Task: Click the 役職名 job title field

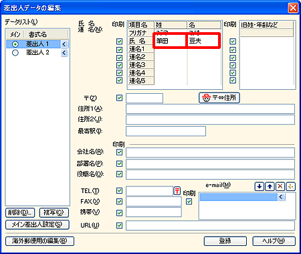Action: [210, 174]
